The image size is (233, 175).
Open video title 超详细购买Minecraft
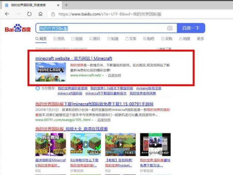coord(51,163)
